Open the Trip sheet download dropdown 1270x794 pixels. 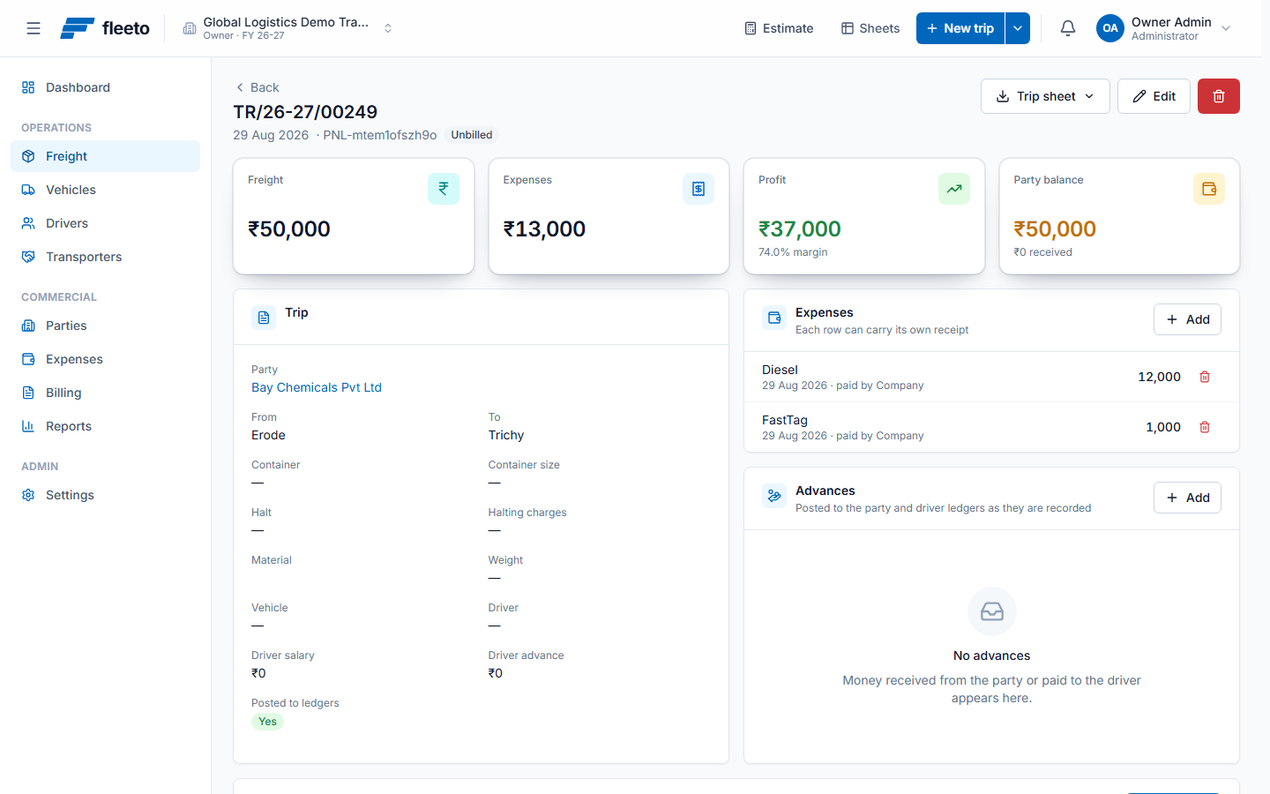coord(1045,96)
